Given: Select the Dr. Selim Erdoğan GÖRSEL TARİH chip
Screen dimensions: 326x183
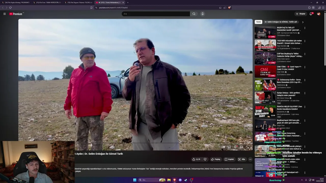Looking at the screenshot, I should [x=281, y=22].
